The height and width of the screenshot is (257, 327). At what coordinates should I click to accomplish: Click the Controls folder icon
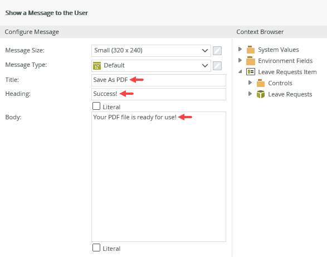(x=261, y=83)
